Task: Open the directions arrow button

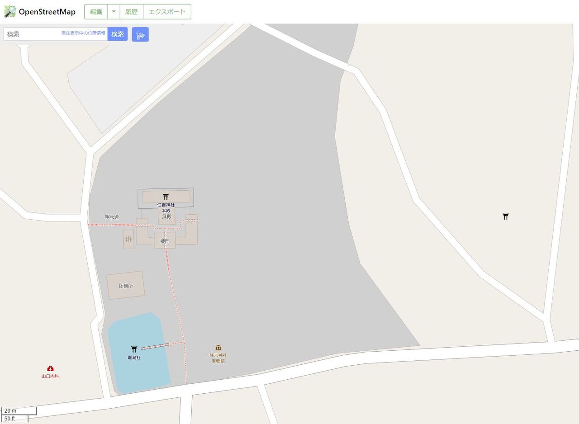Action: [x=140, y=34]
